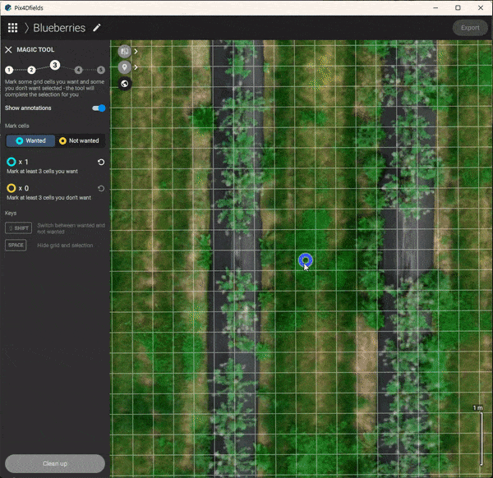Click the SHIFT key hint

click(19, 228)
